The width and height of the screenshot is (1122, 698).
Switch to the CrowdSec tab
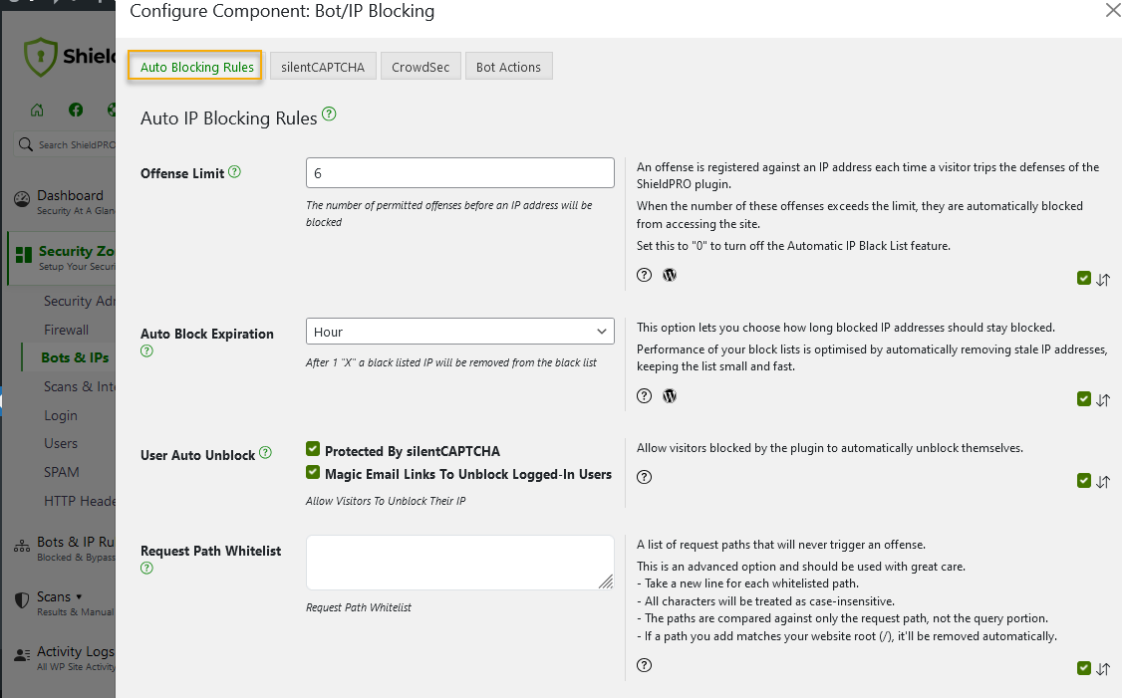point(421,66)
